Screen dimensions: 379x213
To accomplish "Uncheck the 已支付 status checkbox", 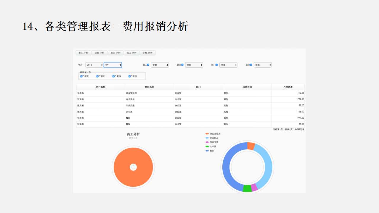I will (x=129, y=76).
